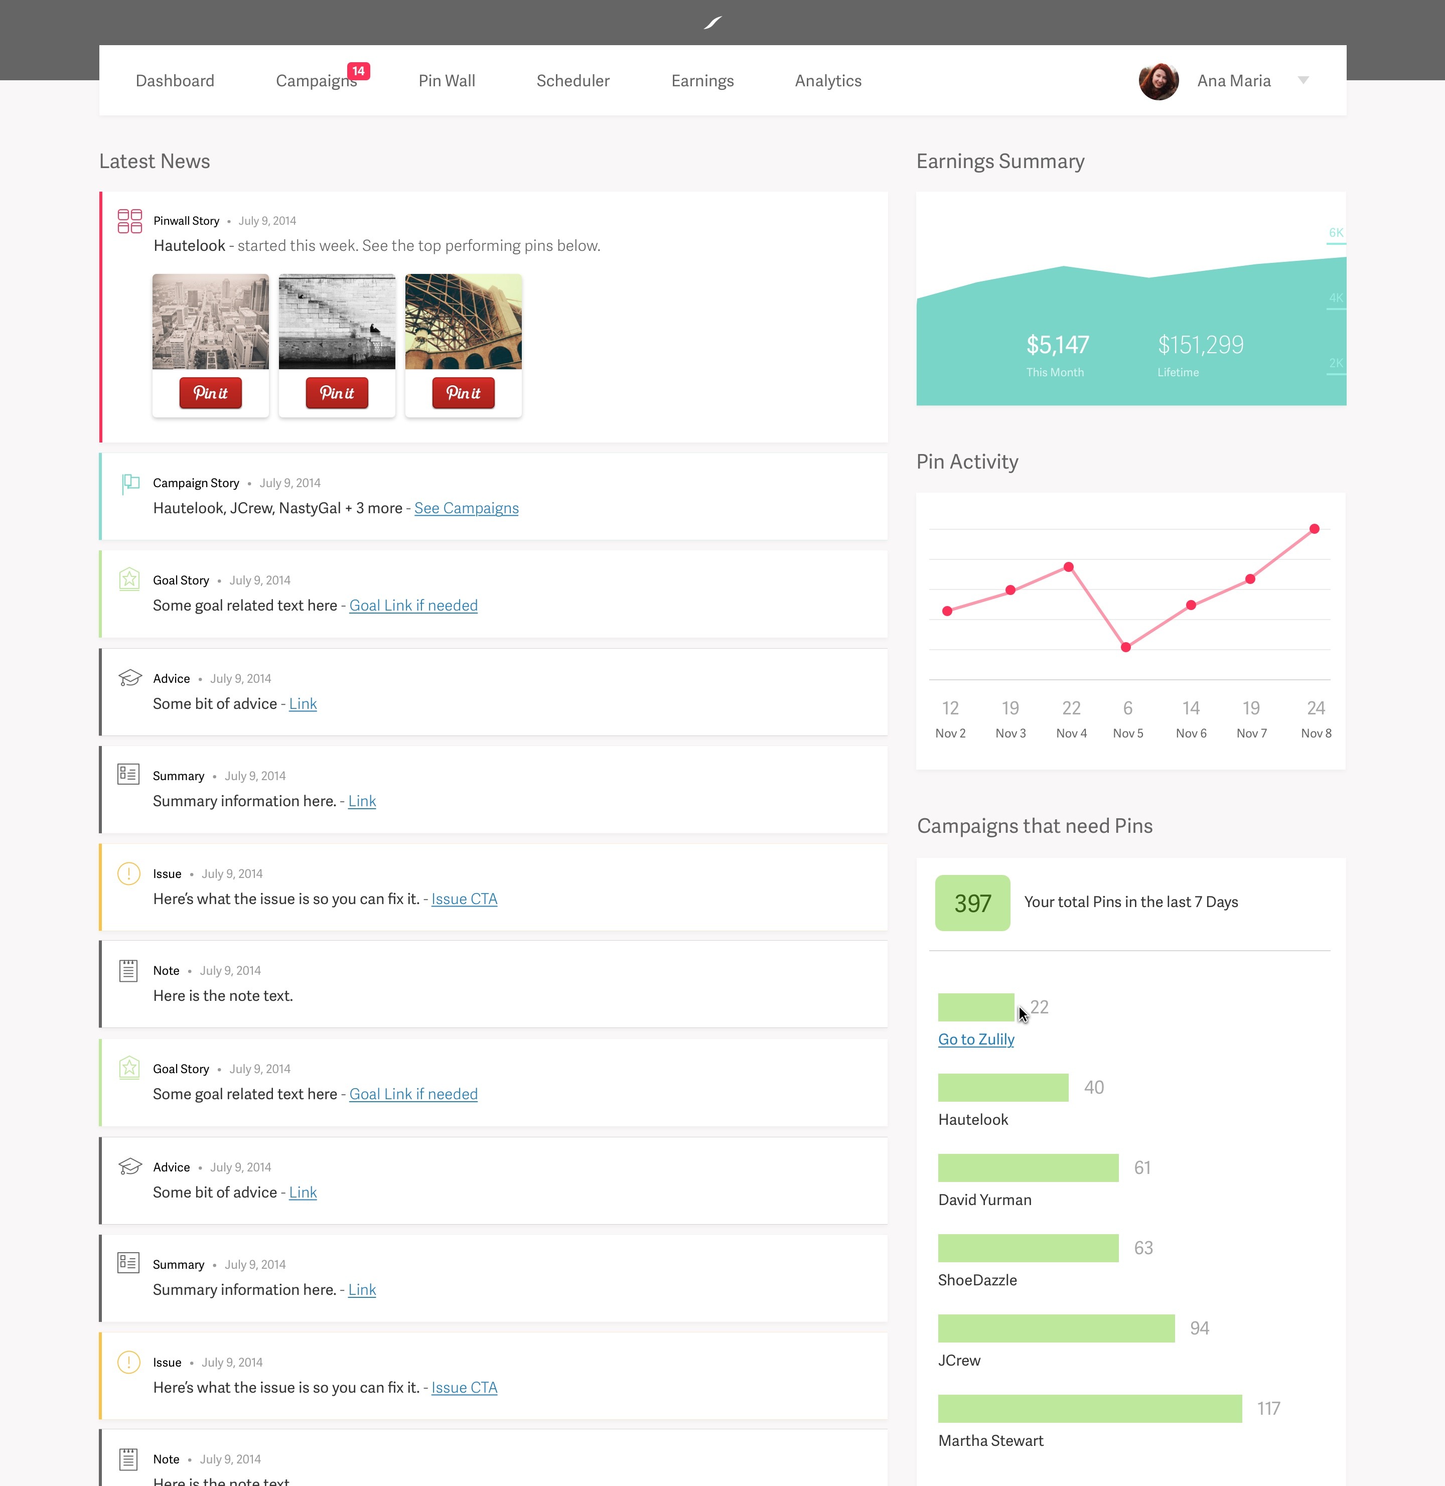The height and width of the screenshot is (1486, 1445).
Task: Click the Martha Stewart 117 progress bar
Action: pos(1090,1409)
